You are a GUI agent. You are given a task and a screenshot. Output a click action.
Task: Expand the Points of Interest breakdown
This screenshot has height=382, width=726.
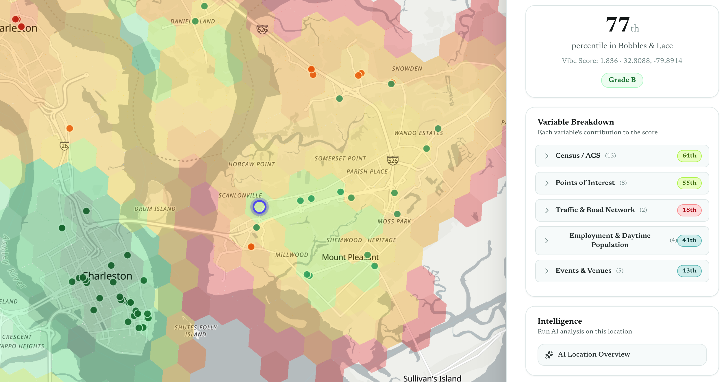(547, 183)
